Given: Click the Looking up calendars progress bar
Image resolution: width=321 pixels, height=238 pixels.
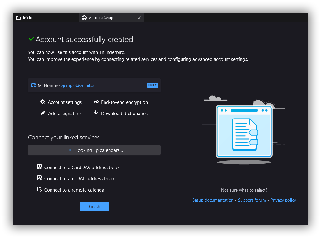Looking at the screenshot, I should [94, 150].
